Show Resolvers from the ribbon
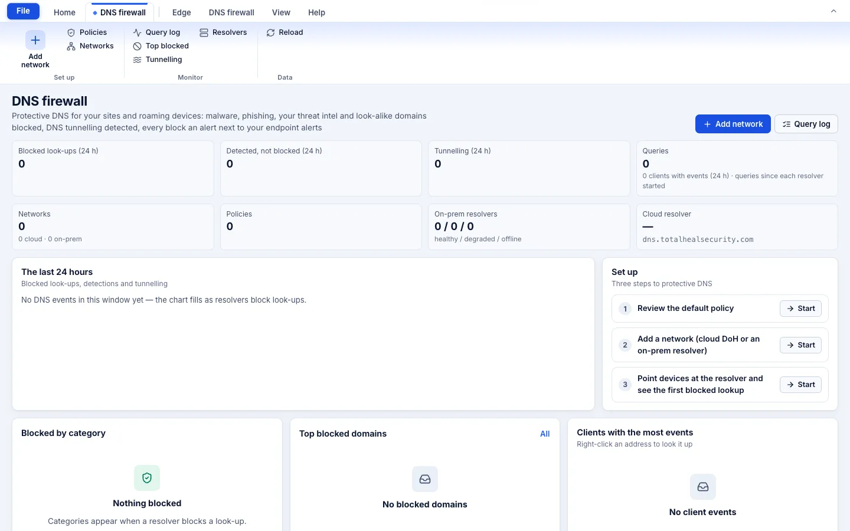The width and height of the screenshot is (850, 531). click(224, 32)
